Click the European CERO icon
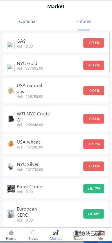 tap(11, 214)
